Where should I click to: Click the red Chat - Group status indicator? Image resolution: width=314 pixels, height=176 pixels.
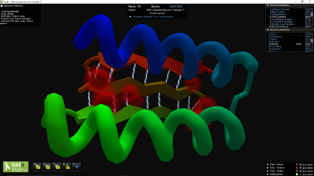tap(297, 165)
